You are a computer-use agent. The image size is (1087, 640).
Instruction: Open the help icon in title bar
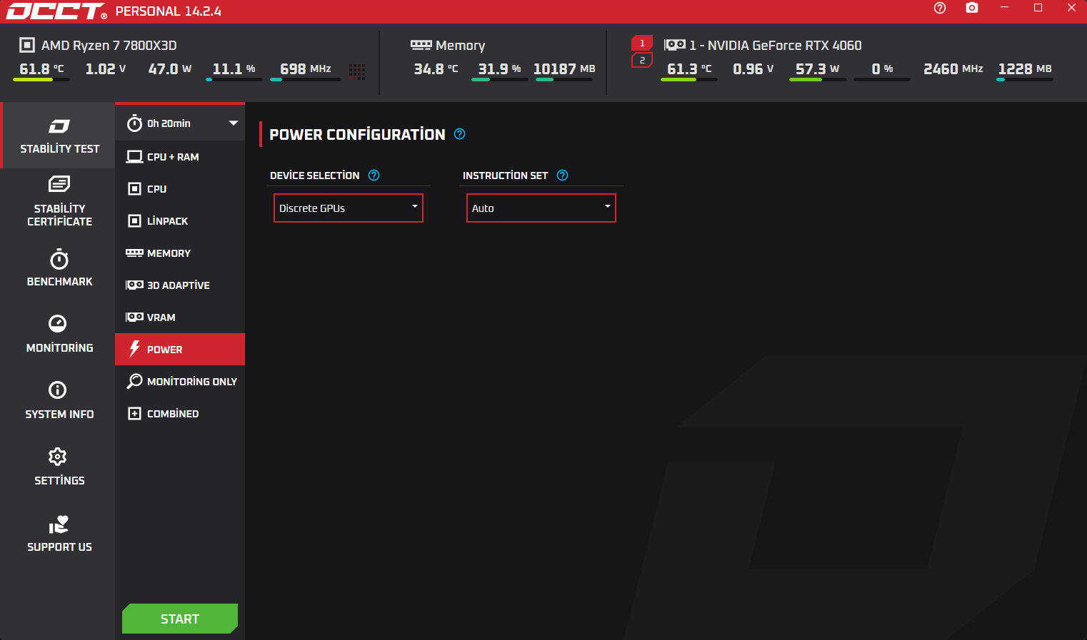[940, 8]
